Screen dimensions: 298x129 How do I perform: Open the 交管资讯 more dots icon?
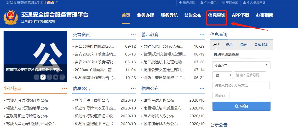click(133, 35)
